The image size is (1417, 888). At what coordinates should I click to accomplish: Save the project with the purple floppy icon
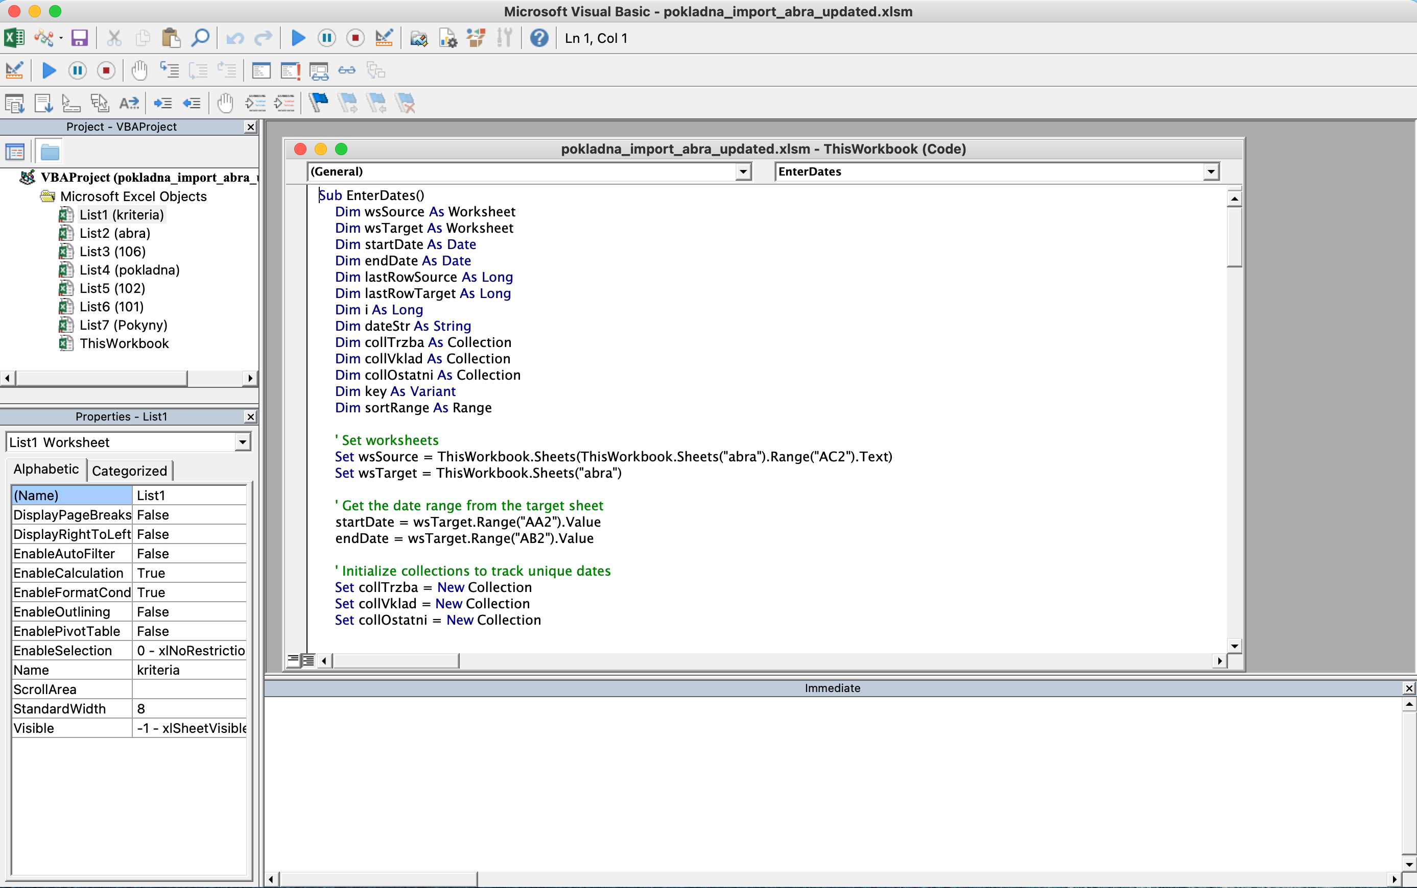tap(79, 38)
